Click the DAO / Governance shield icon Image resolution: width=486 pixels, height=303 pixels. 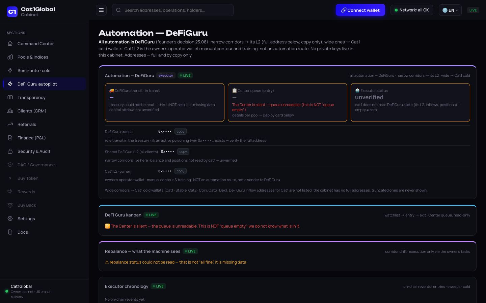(x=10, y=165)
